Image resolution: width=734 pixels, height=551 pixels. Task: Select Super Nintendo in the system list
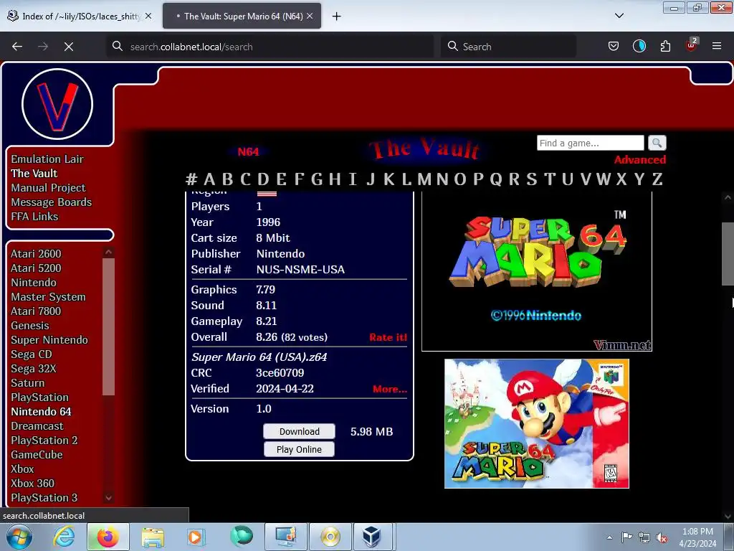(x=49, y=340)
